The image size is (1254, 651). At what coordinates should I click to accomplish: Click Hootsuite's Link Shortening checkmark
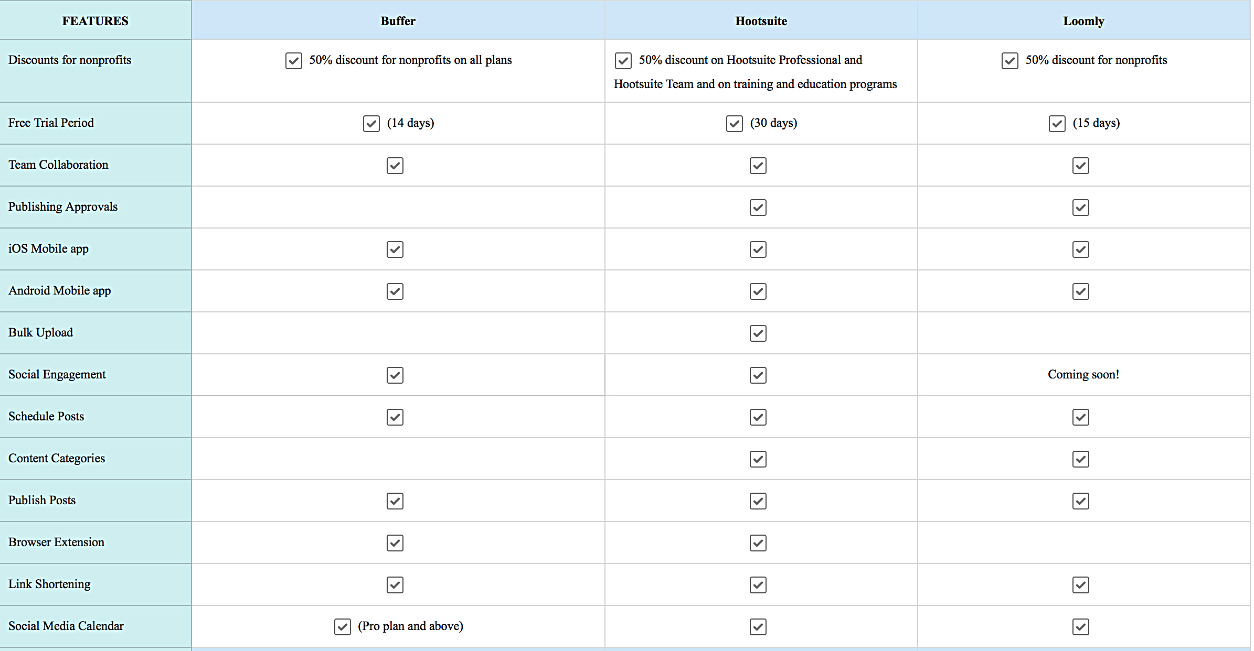coord(758,585)
